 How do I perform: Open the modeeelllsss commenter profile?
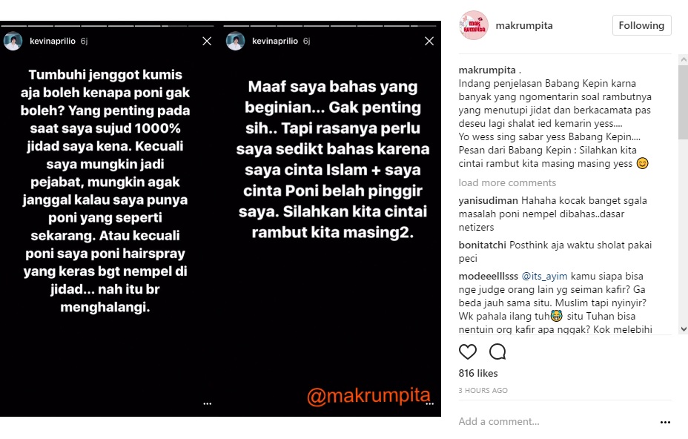488,276
